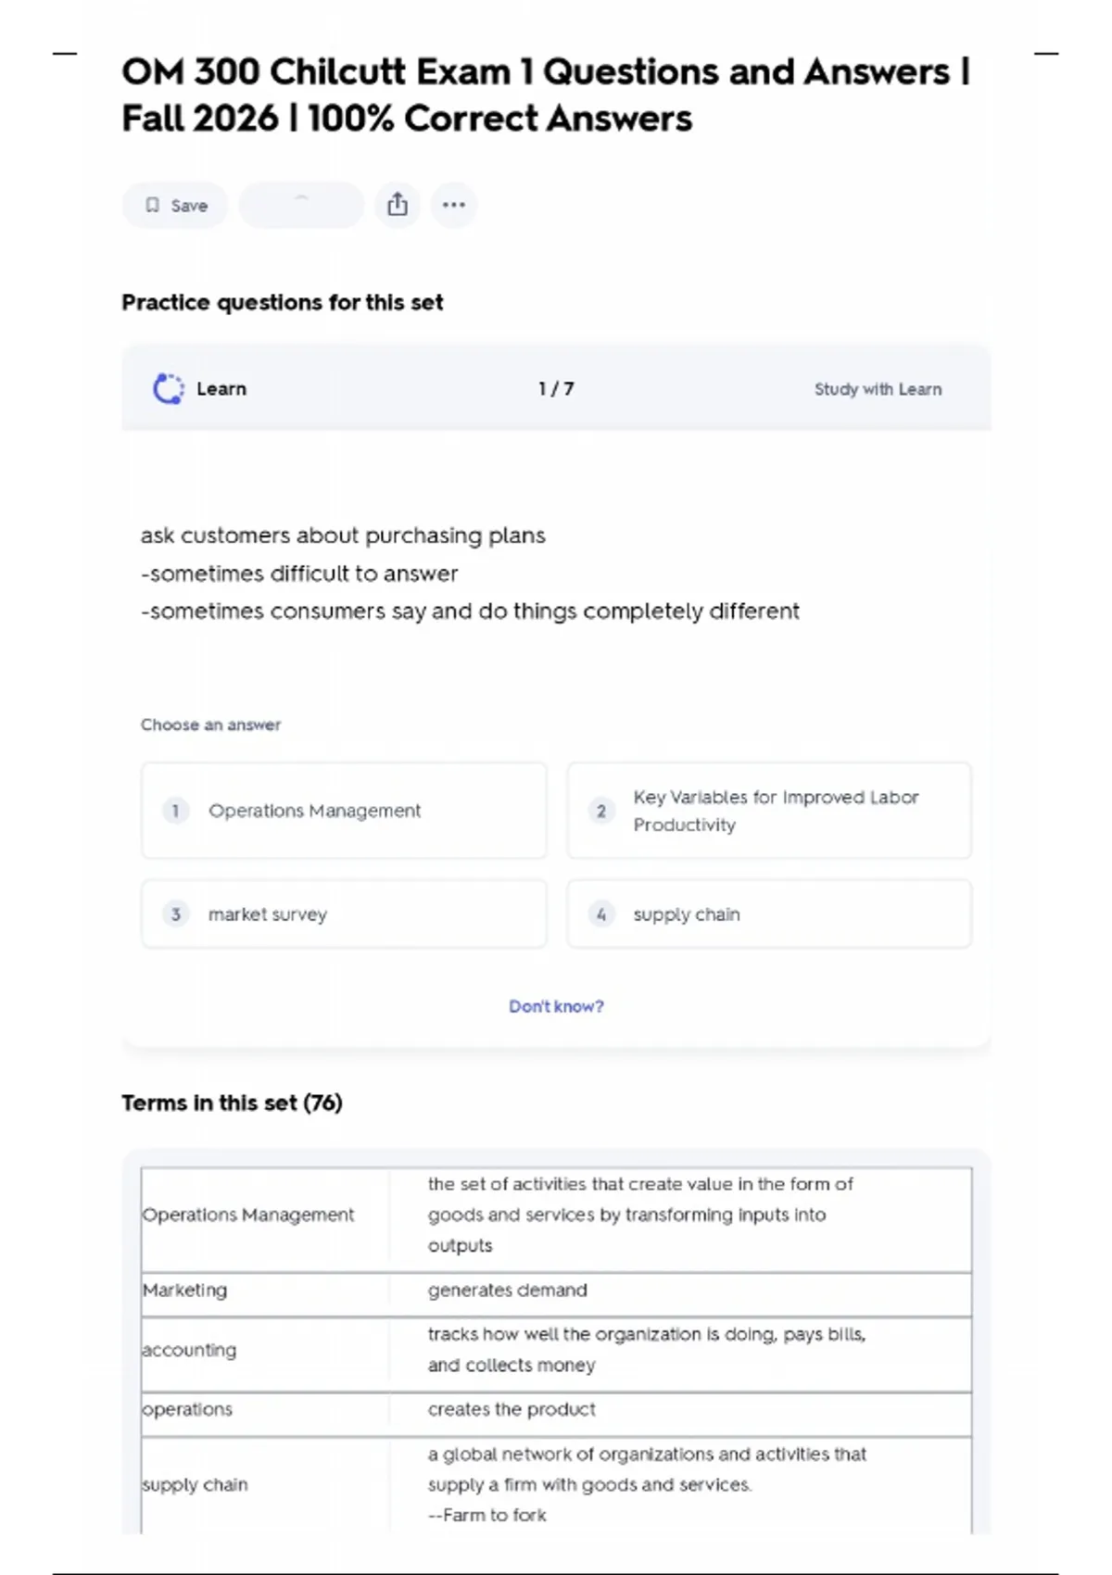Click the operations term row
The width and height of the screenshot is (1112, 1575).
tap(187, 1409)
